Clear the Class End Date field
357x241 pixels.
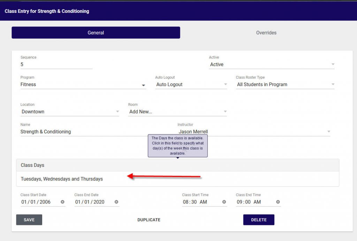click(116, 202)
